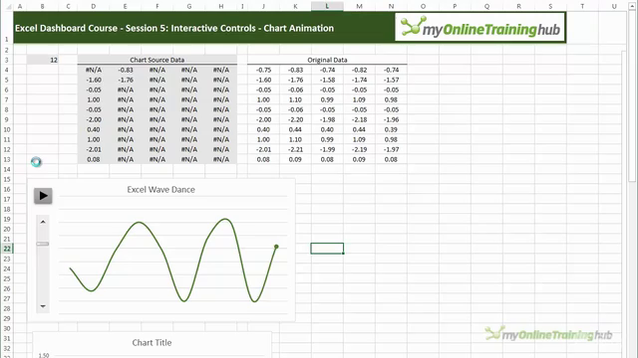Select cell K7 with value 1.10

(x=295, y=99)
